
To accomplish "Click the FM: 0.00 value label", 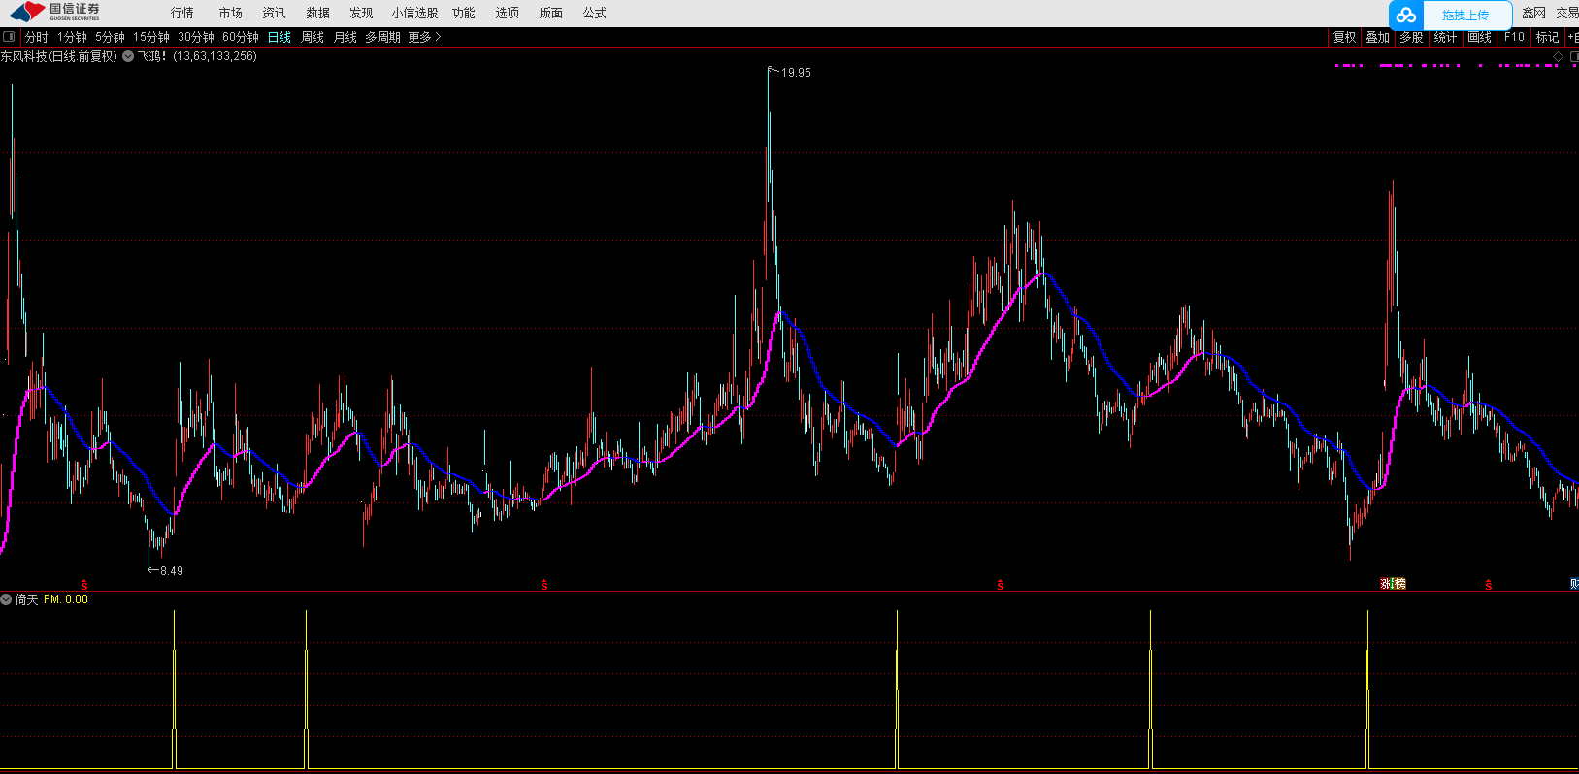I will point(66,599).
